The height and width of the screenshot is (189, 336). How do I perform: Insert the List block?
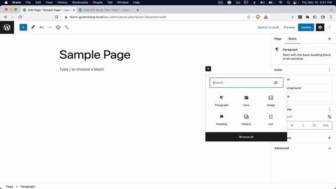click(x=271, y=120)
